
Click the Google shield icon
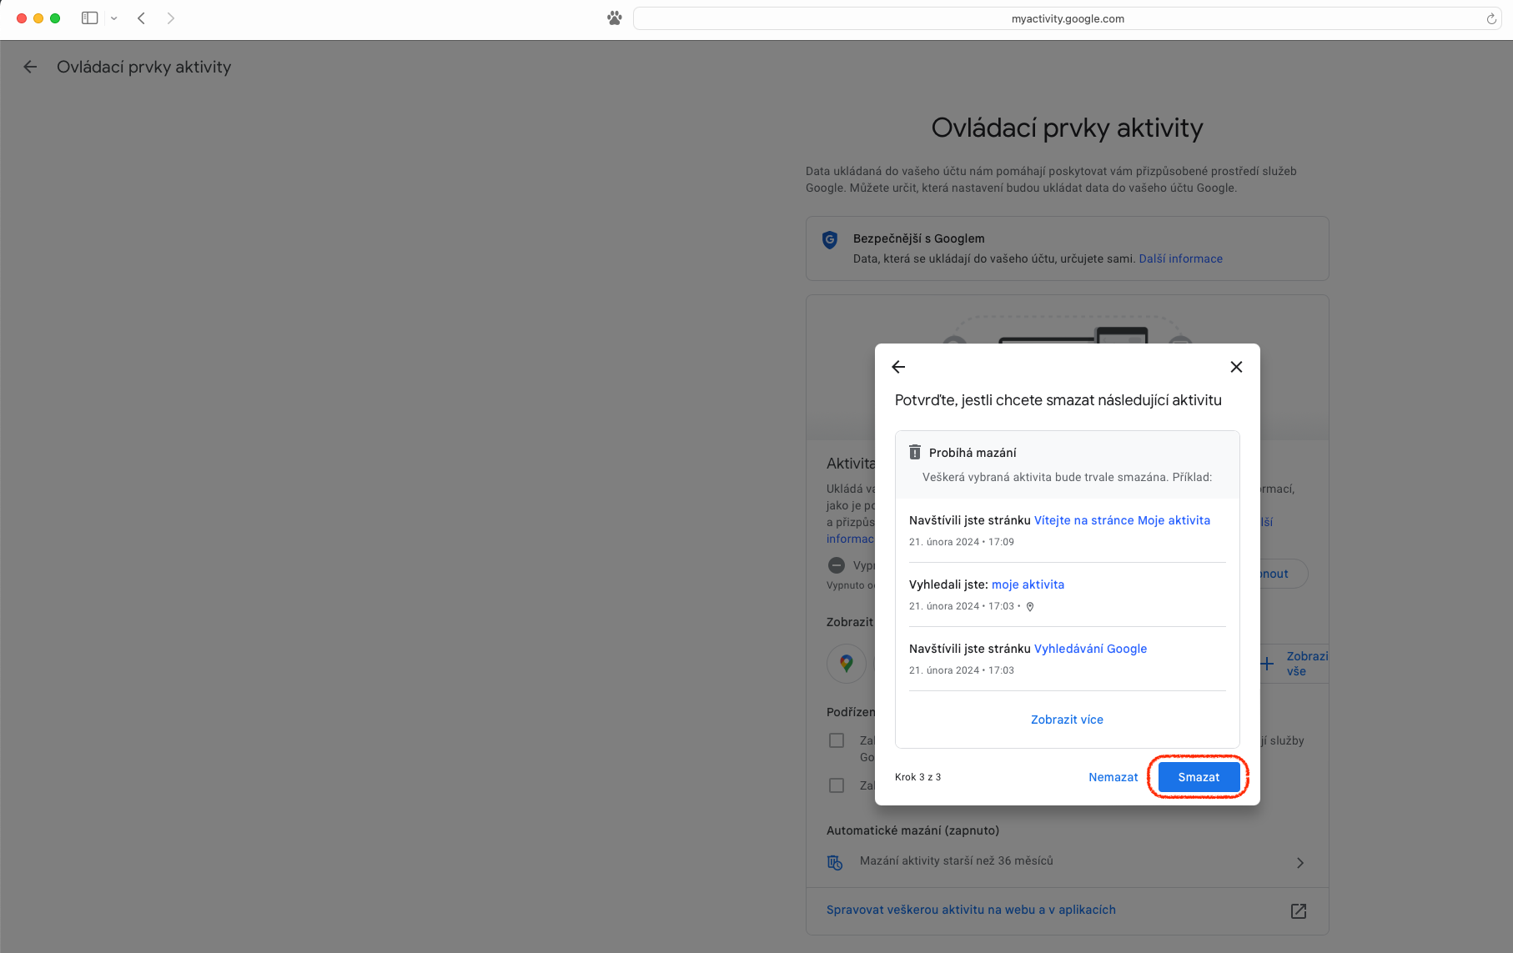coord(830,240)
